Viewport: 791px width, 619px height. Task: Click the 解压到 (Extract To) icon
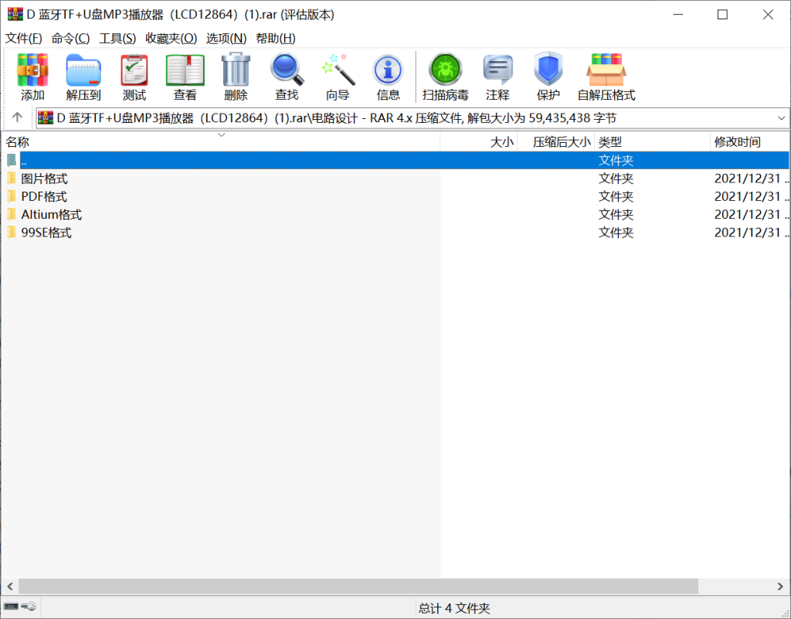83,71
